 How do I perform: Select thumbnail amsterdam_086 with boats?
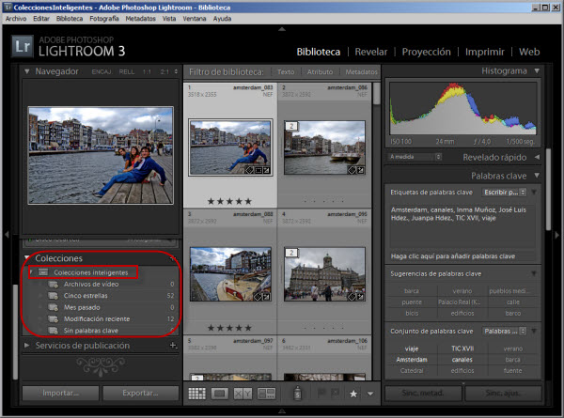(324, 147)
